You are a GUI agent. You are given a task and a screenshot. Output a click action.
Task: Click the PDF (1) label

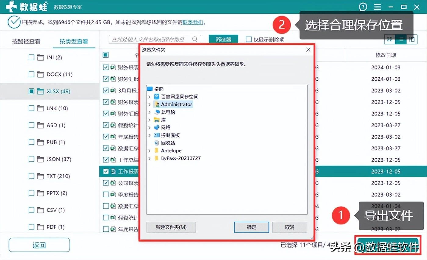tap(56, 227)
